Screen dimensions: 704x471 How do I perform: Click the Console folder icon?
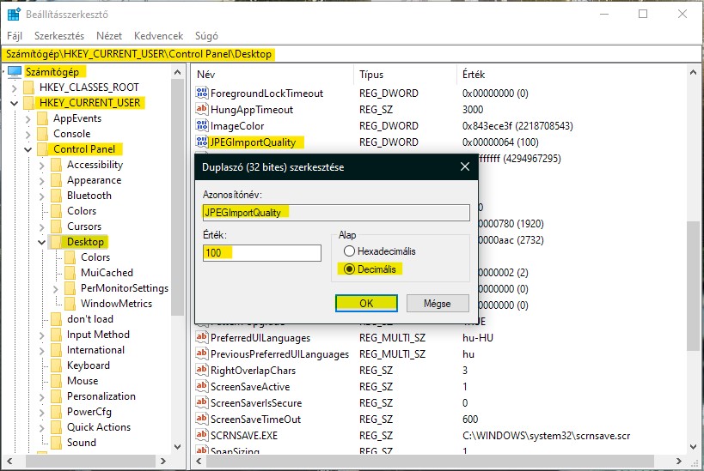pyautogui.click(x=43, y=134)
